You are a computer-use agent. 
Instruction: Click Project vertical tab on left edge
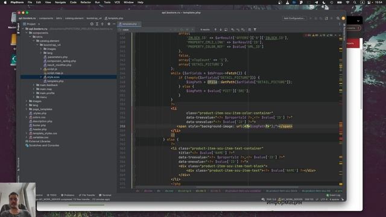coord(19,28)
